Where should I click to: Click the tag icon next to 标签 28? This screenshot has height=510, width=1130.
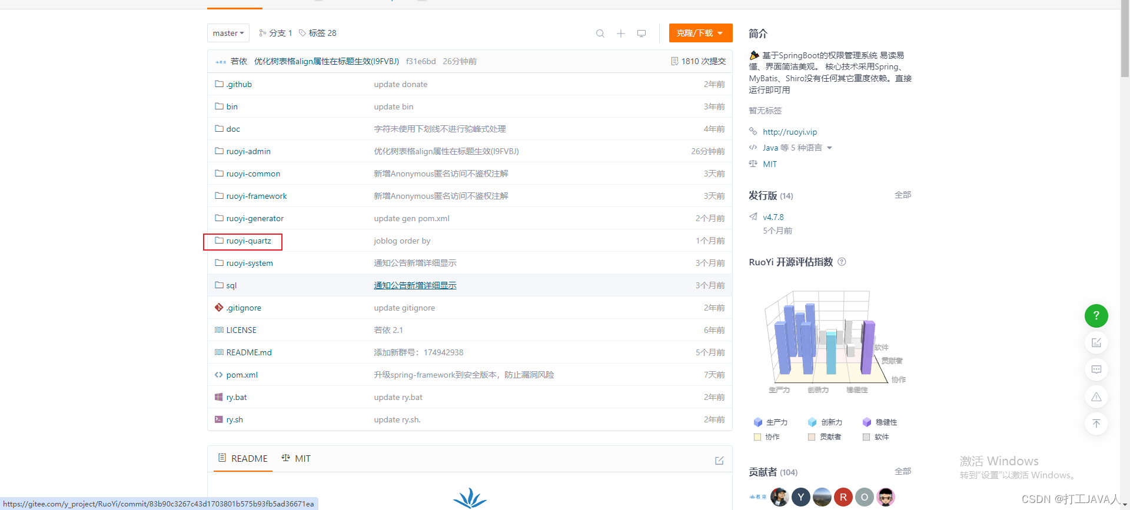click(303, 33)
